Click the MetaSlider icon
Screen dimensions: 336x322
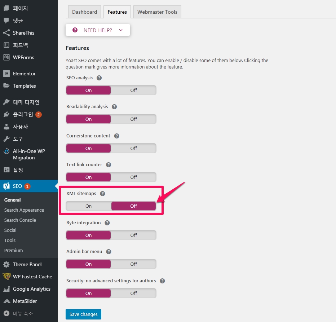click(6, 301)
